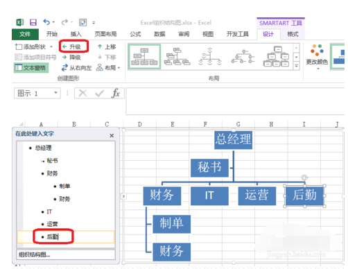Click the 降级 demote button

pos(72,58)
